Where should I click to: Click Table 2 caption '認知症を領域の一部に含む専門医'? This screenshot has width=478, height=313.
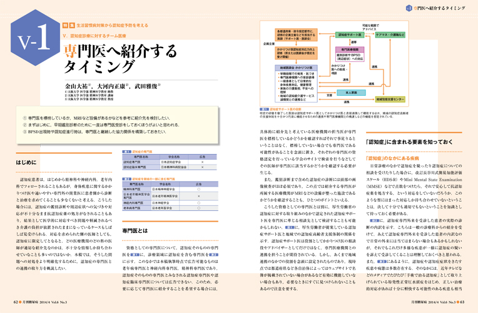(154, 179)
